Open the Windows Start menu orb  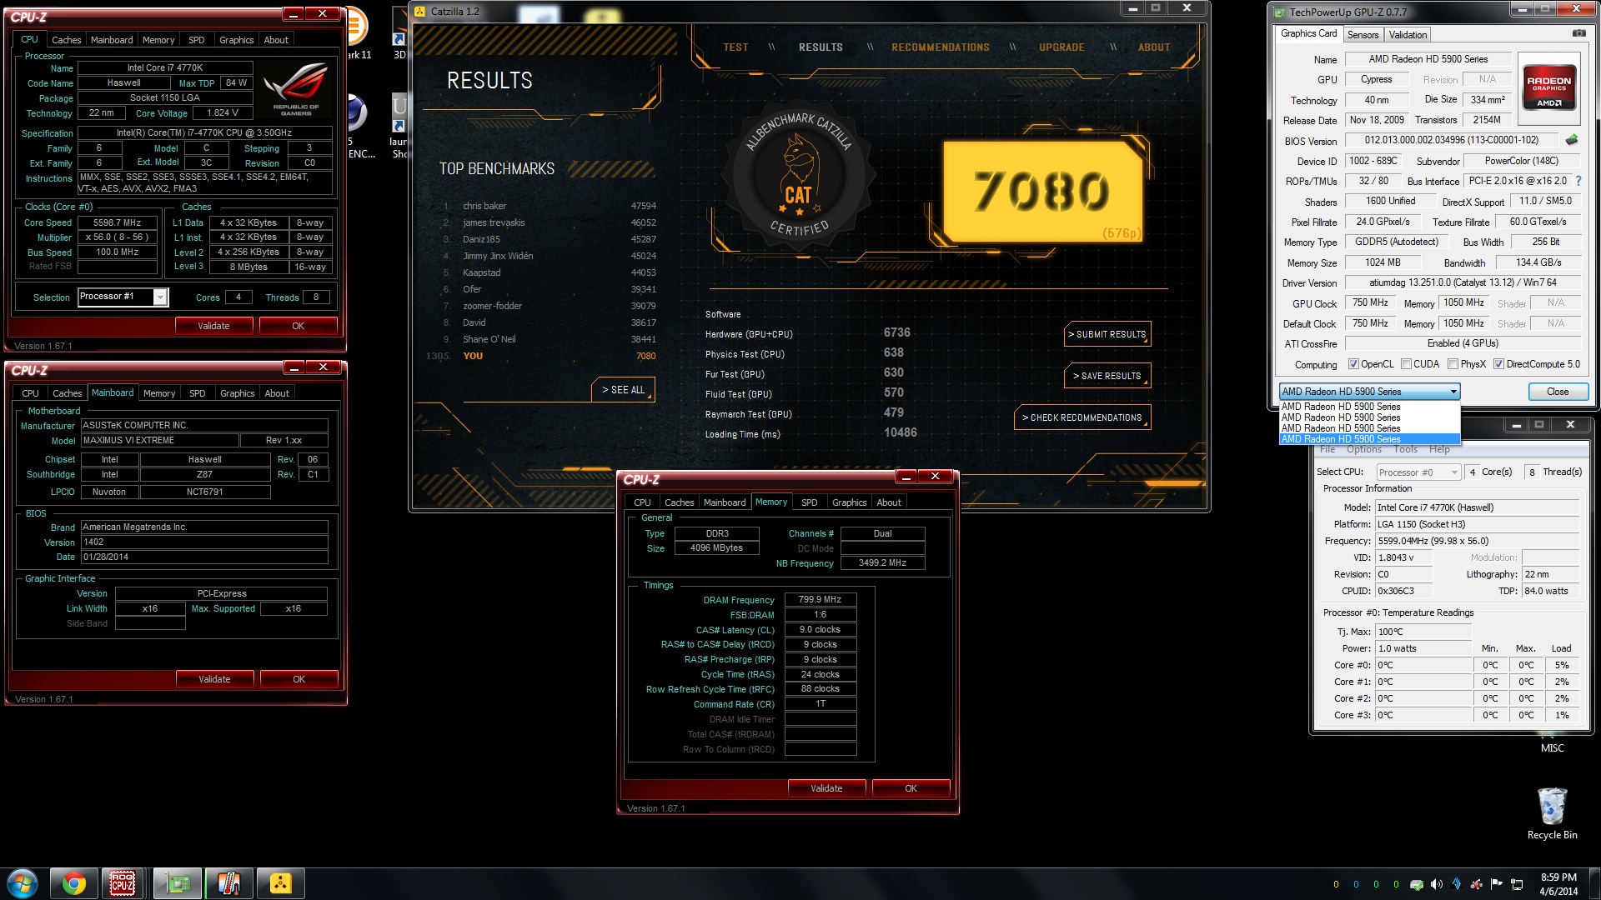pos(22,883)
